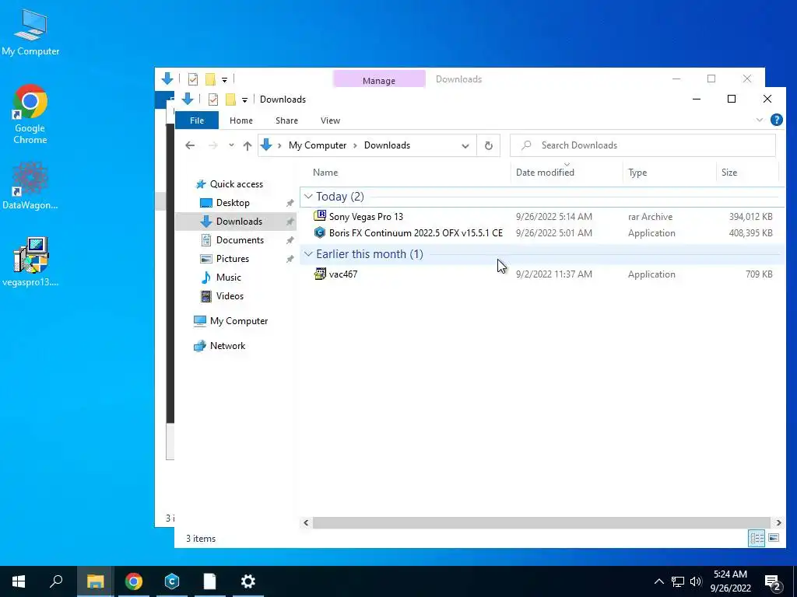Click the Boris FX hexagon taskbar icon
The height and width of the screenshot is (597, 797).
click(172, 581)
